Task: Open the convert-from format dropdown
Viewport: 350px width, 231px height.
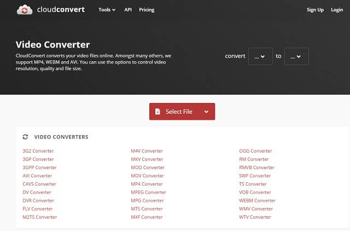Action: pos(260,56)
